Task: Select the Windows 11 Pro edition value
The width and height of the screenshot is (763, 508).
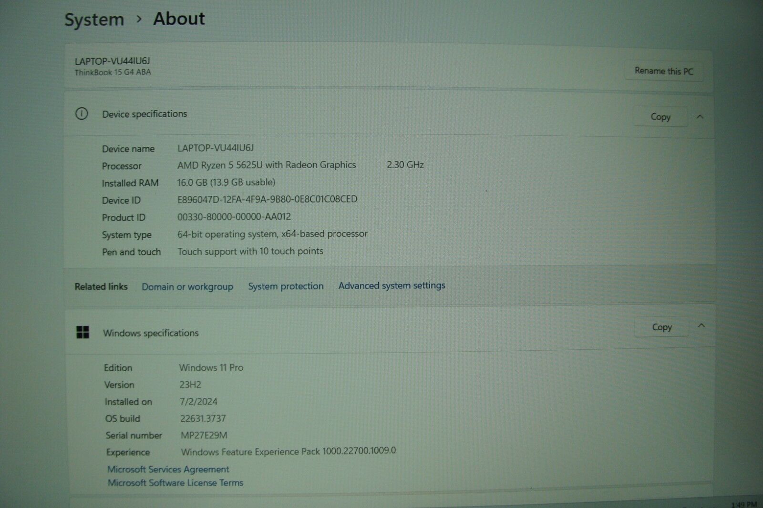Action: point(211,367)
